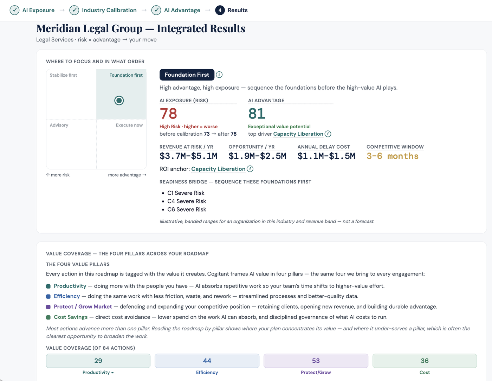Viewport: 492px width, 381px height.
Task: Click the Productivity pillar green swatch
Action: pyautogui.click(x=48, y=286)
